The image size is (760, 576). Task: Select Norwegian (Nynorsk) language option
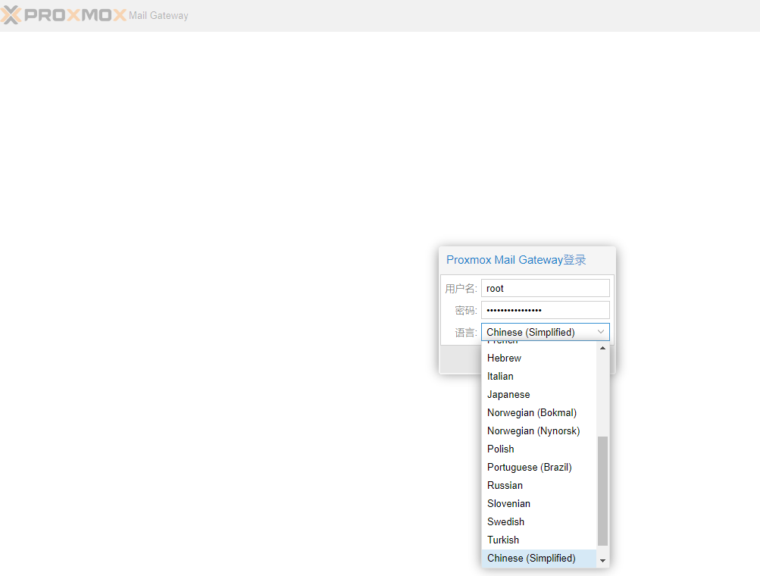click(x=533, y=430)
